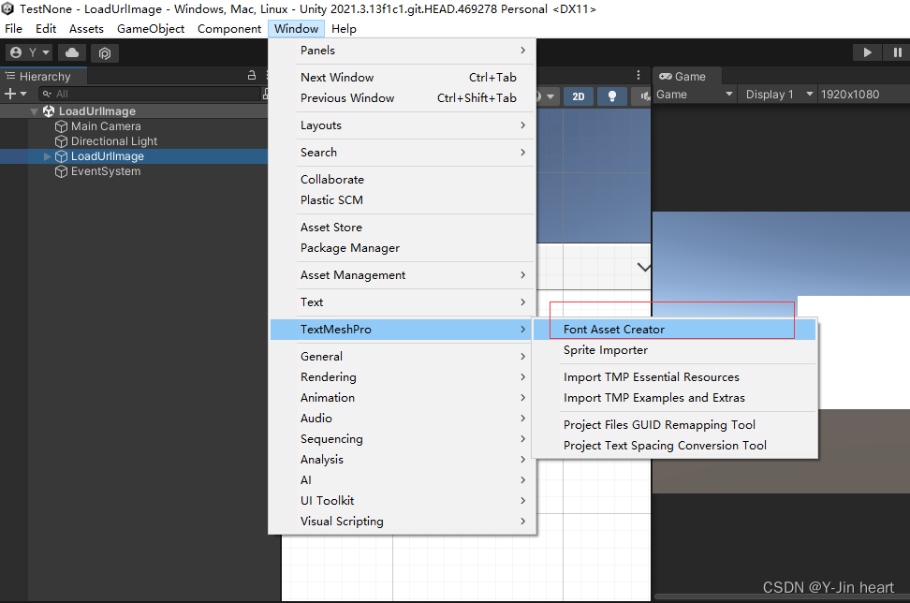Open the GameObject menu

pyautogui.click(x=151, y=28)
